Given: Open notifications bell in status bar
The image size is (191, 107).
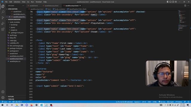Looking at the screenshot, I should tap(188, 102).
